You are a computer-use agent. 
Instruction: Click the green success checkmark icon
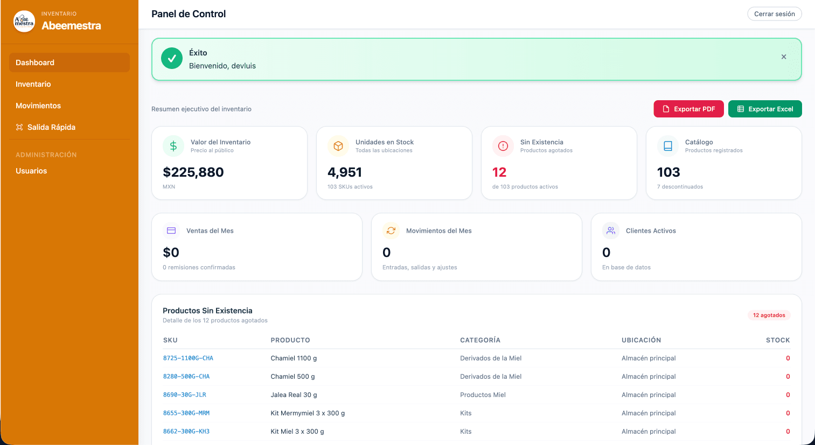(x=172, y=59)
